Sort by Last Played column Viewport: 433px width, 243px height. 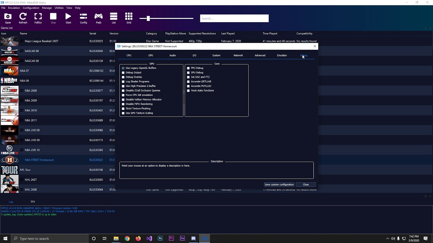coord(228,33)
